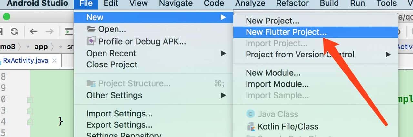The height and width of the screenshot is (137, 413).
Task: Close the RxActivity.java tab
Action: click(55, 61)
